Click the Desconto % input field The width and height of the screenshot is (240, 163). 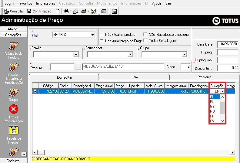(228, 68)
